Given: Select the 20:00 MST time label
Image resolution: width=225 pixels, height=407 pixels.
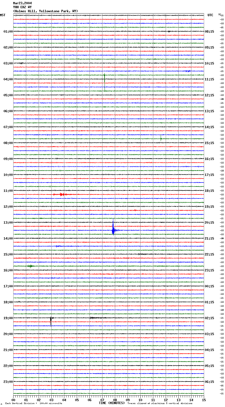Looking at the screenshot, I should (8, 334).
